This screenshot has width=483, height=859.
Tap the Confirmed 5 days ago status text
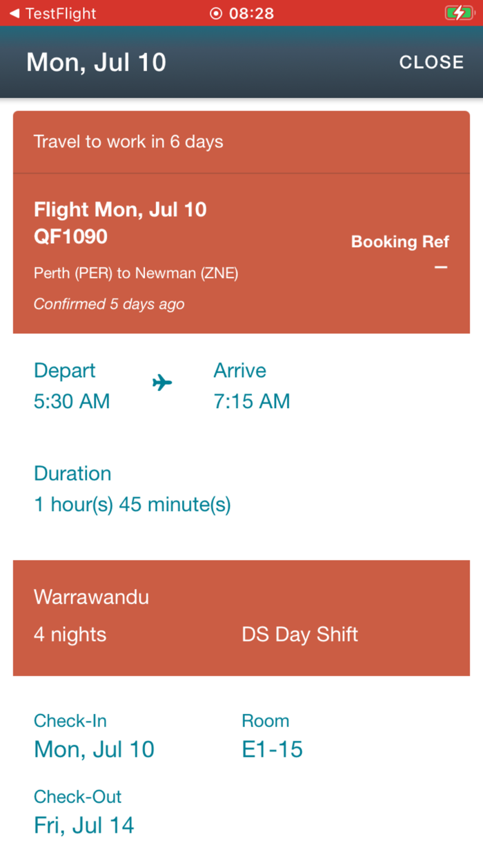109,304
